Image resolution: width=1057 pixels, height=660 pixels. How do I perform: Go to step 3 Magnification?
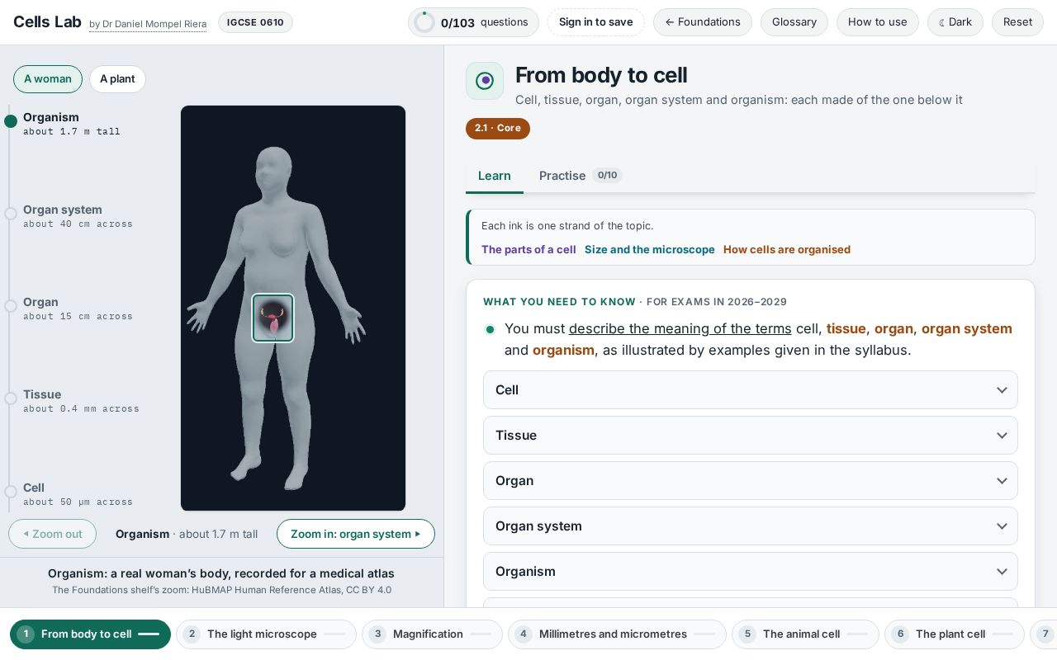click(x=432, y=634)
